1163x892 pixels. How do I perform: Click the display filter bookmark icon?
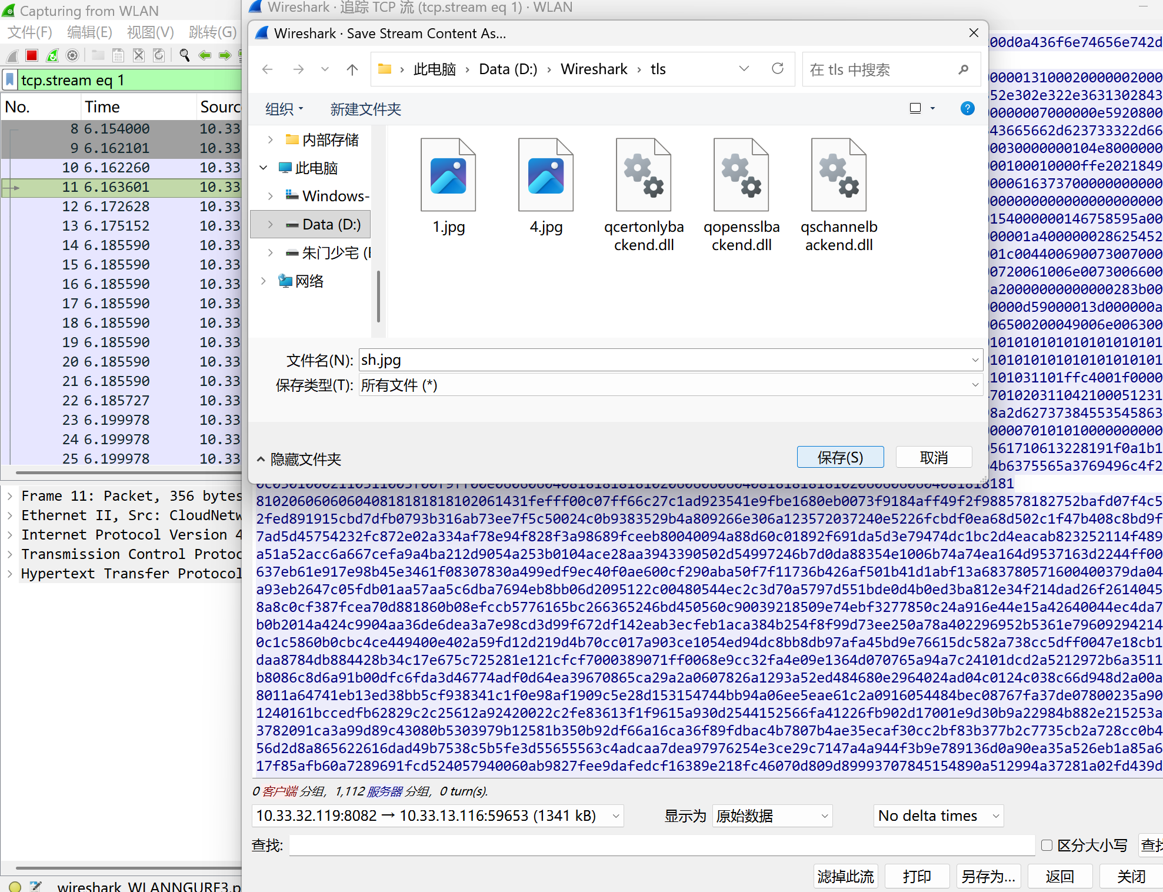click(x=9, y=80)
